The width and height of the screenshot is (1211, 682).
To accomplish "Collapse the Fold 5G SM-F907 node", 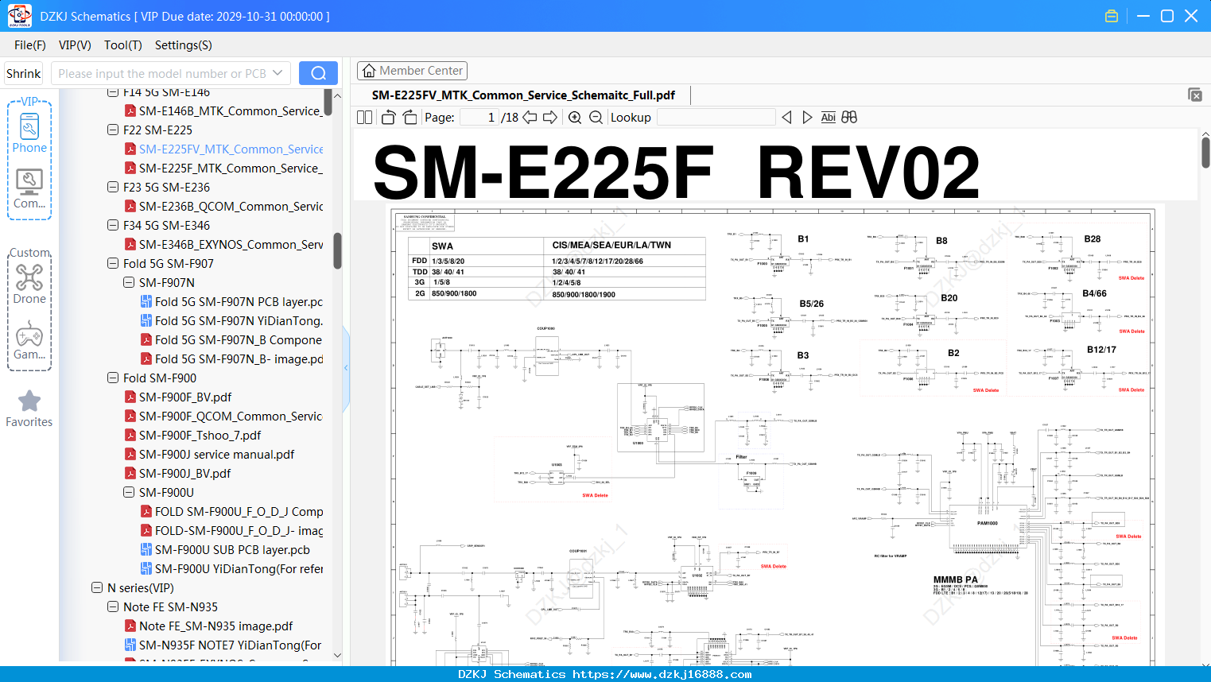I will point(113,264).
